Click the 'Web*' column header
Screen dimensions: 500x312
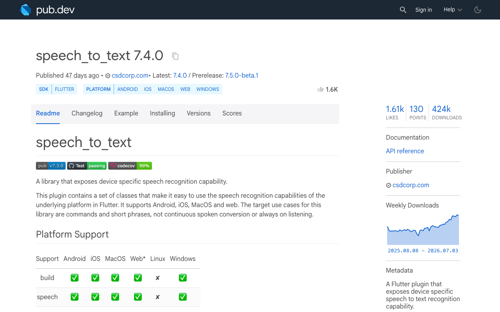coord(138,259)
